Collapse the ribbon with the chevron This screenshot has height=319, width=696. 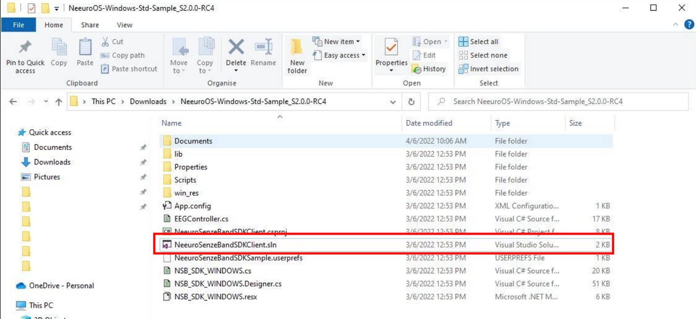[676, 25]
